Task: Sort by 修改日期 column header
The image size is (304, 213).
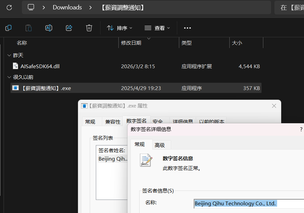Action: point(131,43)
